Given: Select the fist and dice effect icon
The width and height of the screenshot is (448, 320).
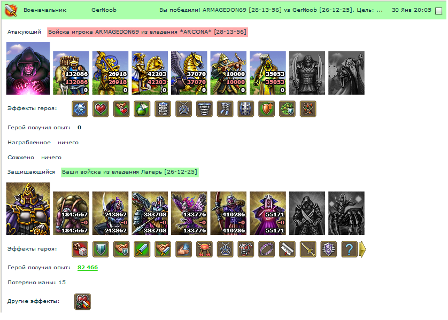Looking at the screenshot, I should [80, 249].
